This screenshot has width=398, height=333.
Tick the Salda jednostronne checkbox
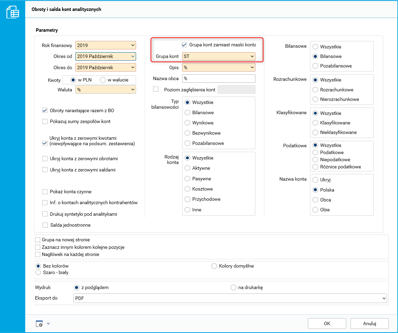[x=45, y=225]
